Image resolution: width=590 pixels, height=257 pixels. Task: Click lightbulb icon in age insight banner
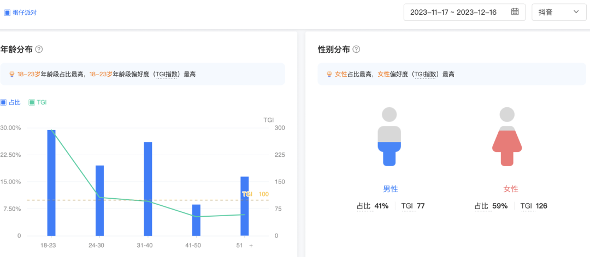coord(12,74)
